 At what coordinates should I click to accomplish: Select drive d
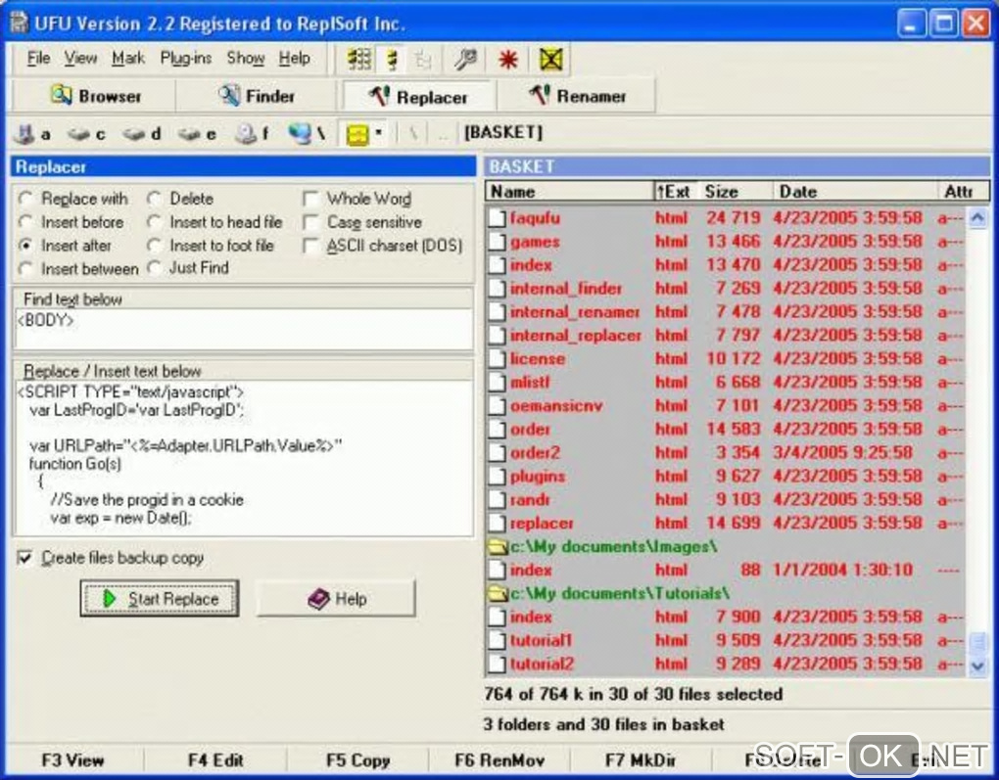[x=141, y=134]
